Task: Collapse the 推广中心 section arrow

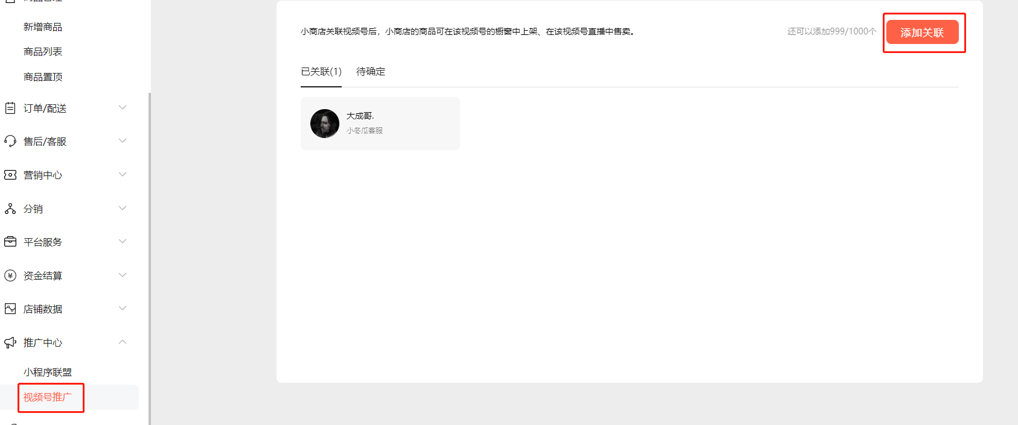Action: coord(123,342)
